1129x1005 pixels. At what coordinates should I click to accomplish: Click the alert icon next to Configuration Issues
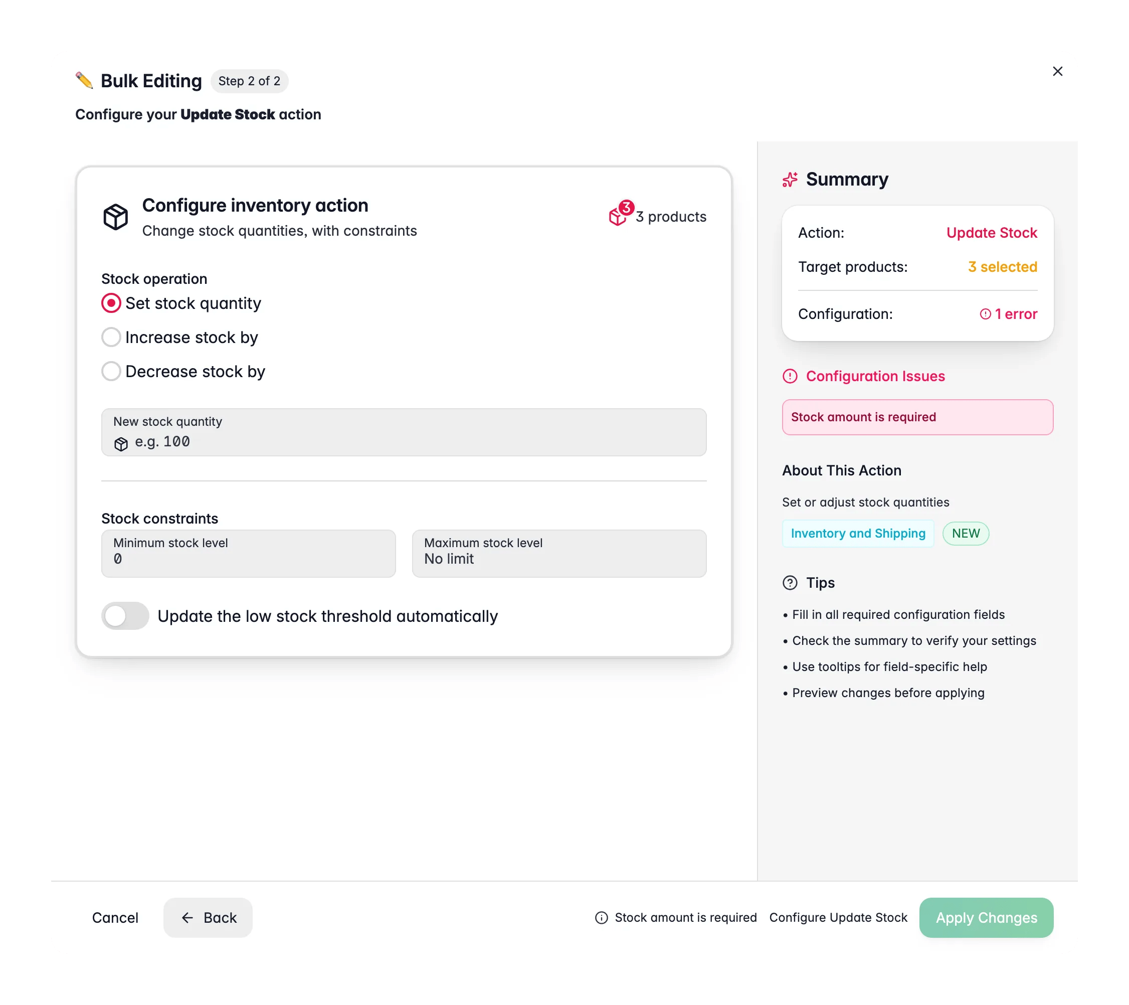[x=790, y=376]
